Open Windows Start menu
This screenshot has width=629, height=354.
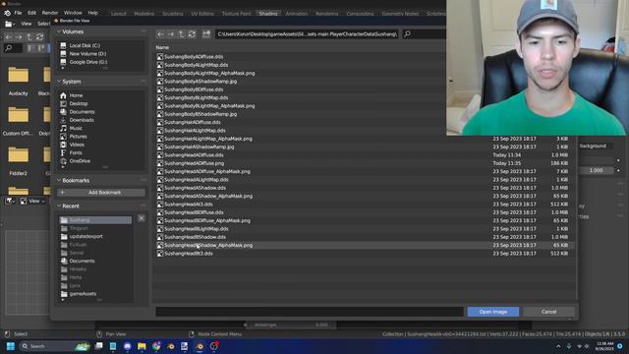point(11,346)
